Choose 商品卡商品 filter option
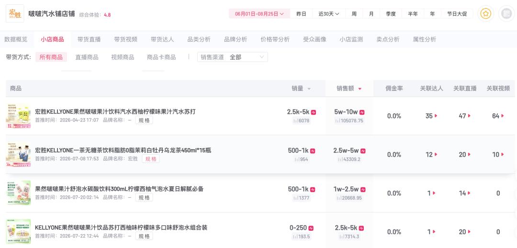The width and height of the screenshot is (517, 248). [x=161, y=57]
